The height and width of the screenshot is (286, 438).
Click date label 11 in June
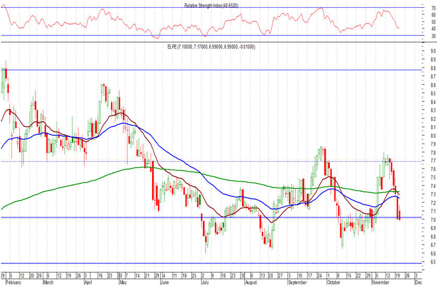coord(175,276)
